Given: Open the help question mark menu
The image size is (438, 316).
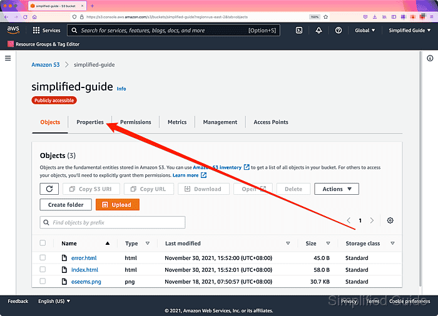Looking at the screenshot, I should 339,31.
